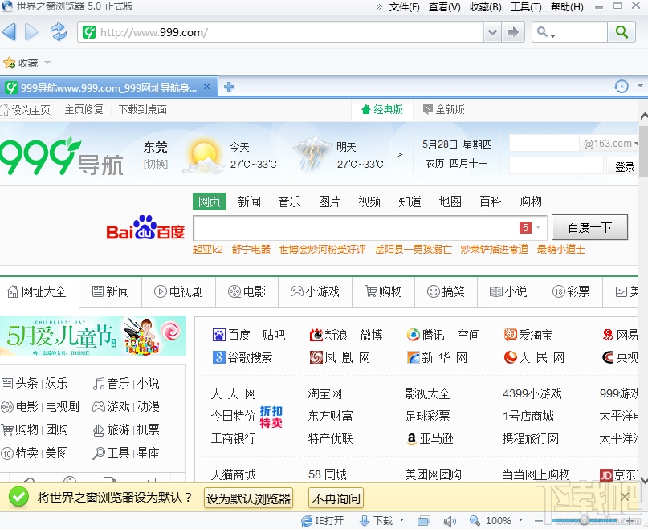Expand the 收藏 dropdown arrow
The image size is (648, 529).
click(x=47, y=63)
